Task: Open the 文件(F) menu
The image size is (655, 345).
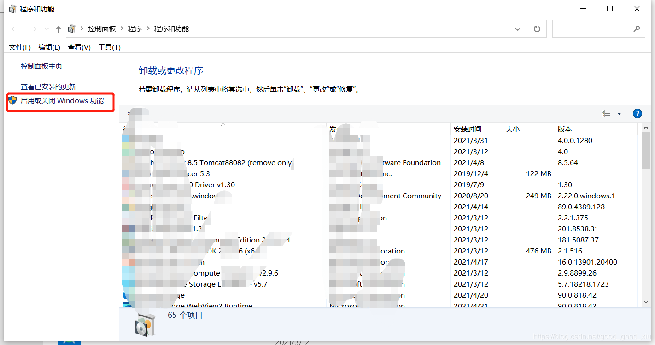Action: (20, 47)
